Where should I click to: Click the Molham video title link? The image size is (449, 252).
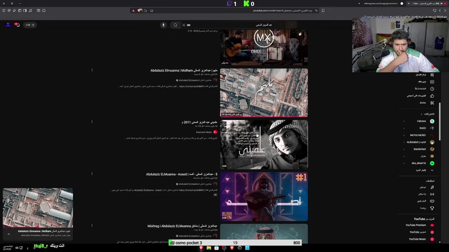(x=184, y=70)
